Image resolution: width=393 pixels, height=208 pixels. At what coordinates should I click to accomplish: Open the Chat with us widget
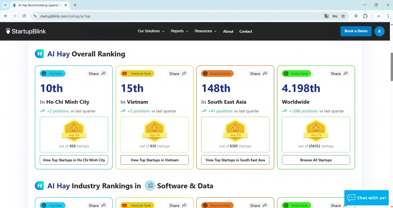[367, 198]
